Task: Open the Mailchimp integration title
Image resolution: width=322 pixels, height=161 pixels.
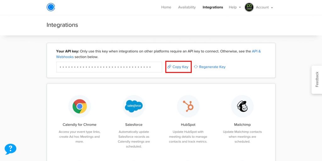Action: (242, 125)
